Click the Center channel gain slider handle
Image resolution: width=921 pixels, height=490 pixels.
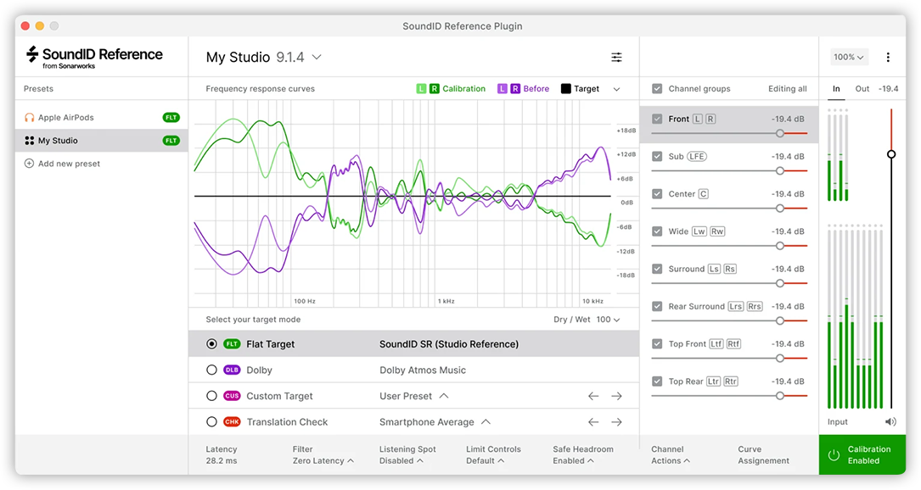click(x=779, y=208)
